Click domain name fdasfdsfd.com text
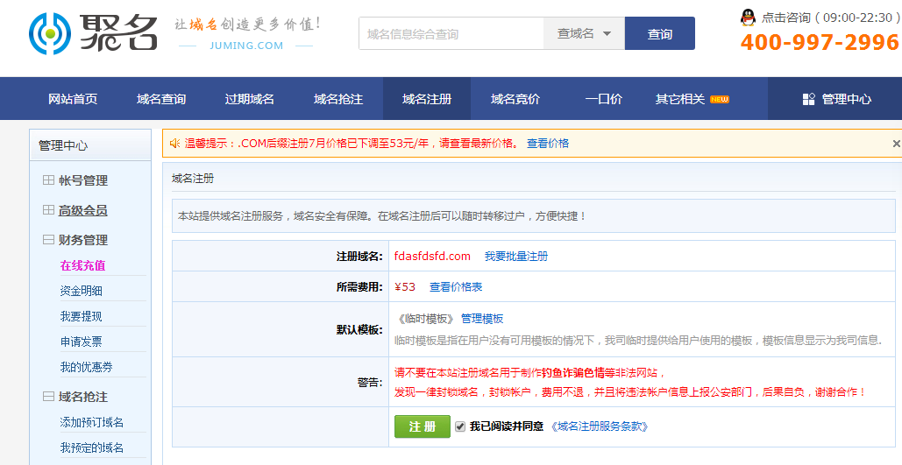This screenshot has height=465, width=902. coord(432,257)
